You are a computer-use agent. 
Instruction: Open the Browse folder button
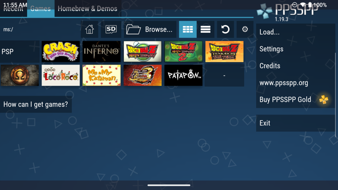(150, 29)
